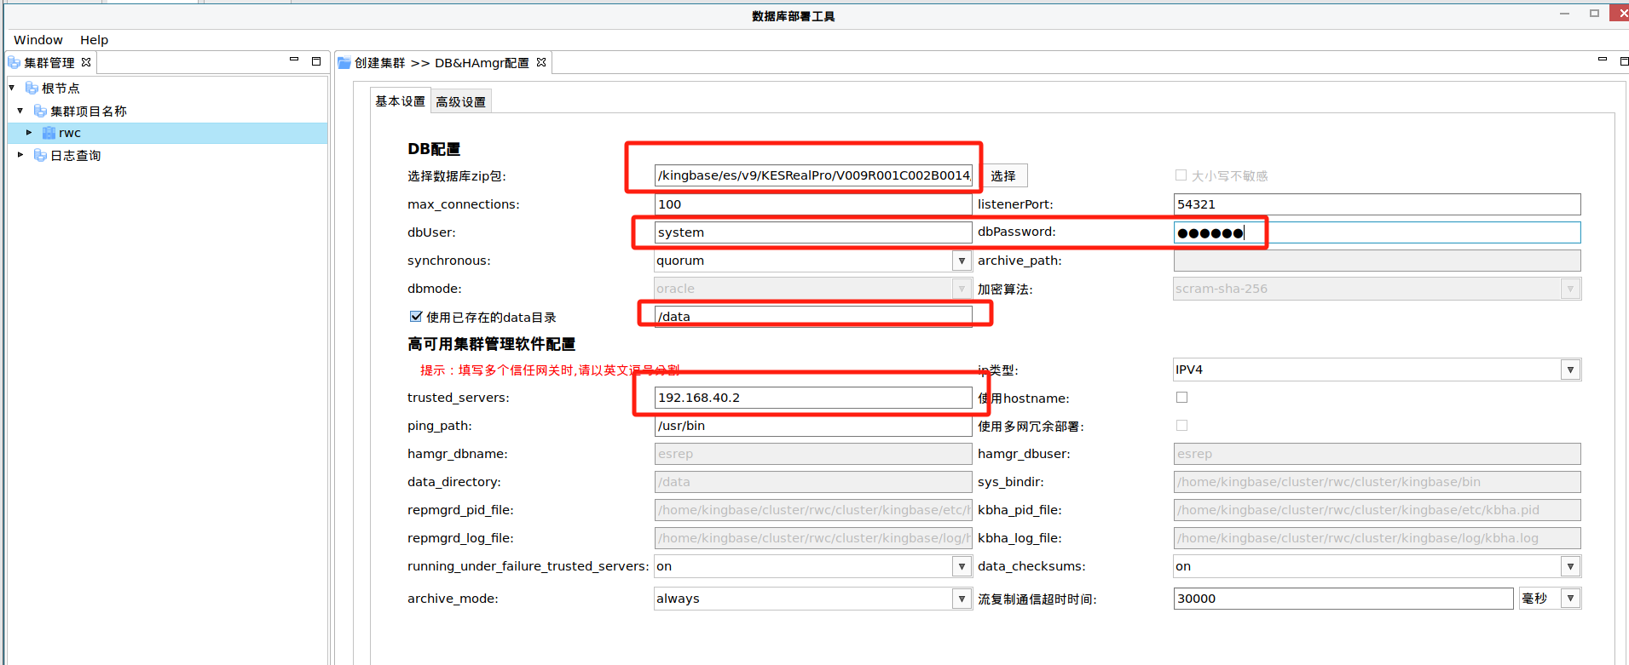Screen dimensions: 1629x665
Task: Close the 集群管理 panel tab
Action: [x=86, y=62]
